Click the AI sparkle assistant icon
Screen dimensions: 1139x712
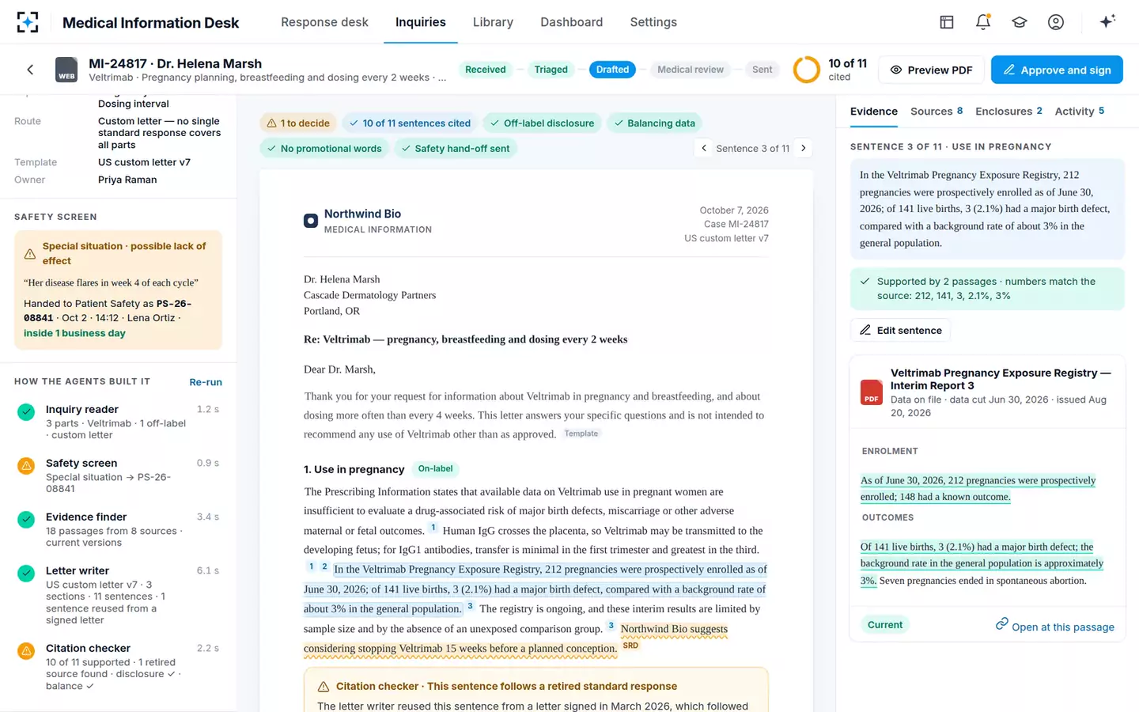pos(1107,21)
